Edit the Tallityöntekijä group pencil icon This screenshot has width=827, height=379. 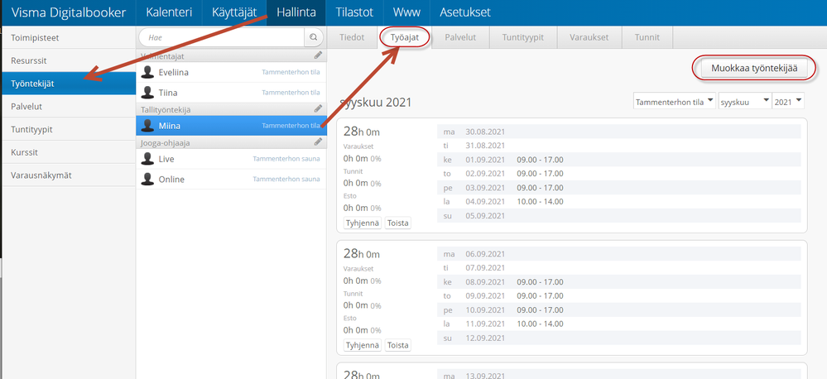point(318,108)
